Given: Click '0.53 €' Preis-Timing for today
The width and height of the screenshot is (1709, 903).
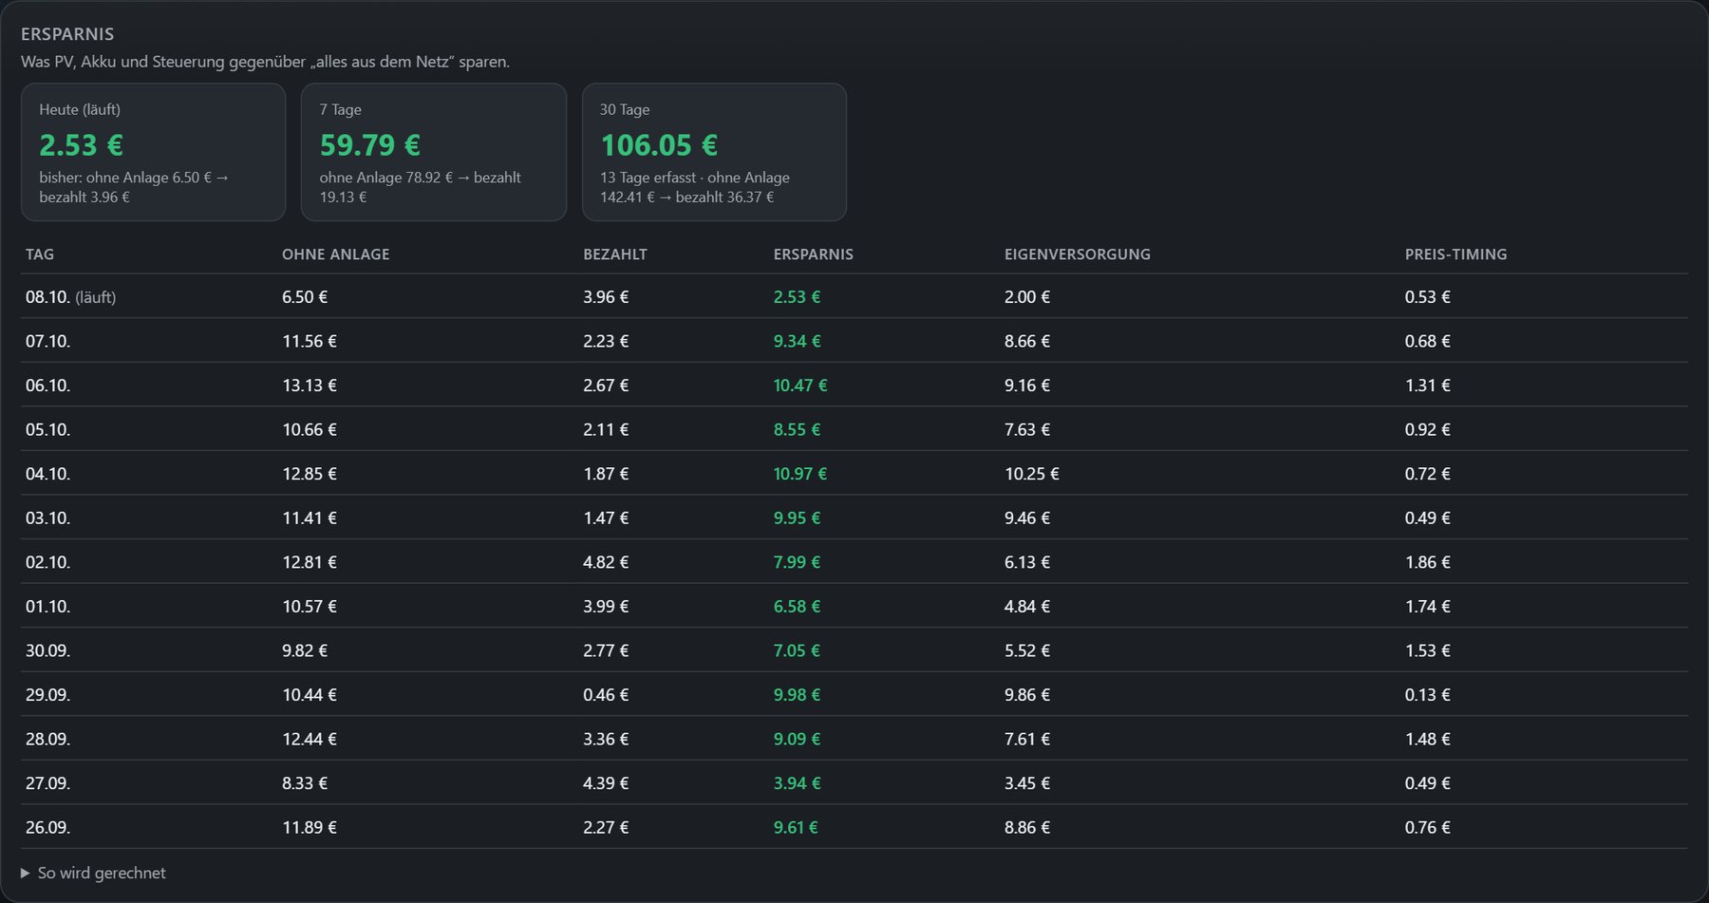Looking at the screenshot, I should tap(1428, 297).
